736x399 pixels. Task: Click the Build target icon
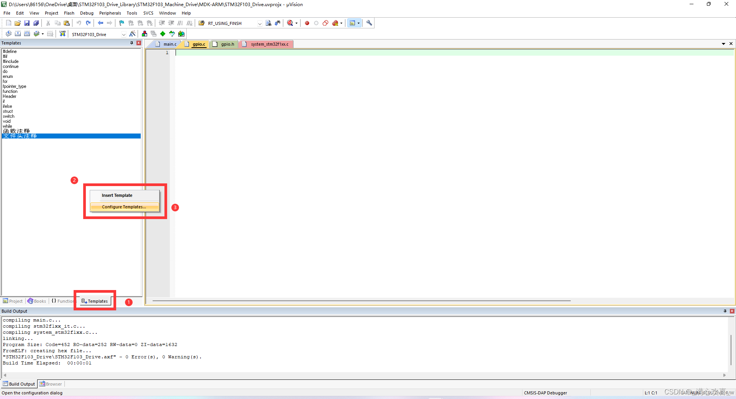coord(18,34)
